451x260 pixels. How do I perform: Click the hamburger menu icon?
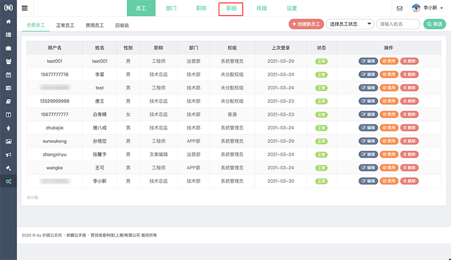click(x=25, y=8)
